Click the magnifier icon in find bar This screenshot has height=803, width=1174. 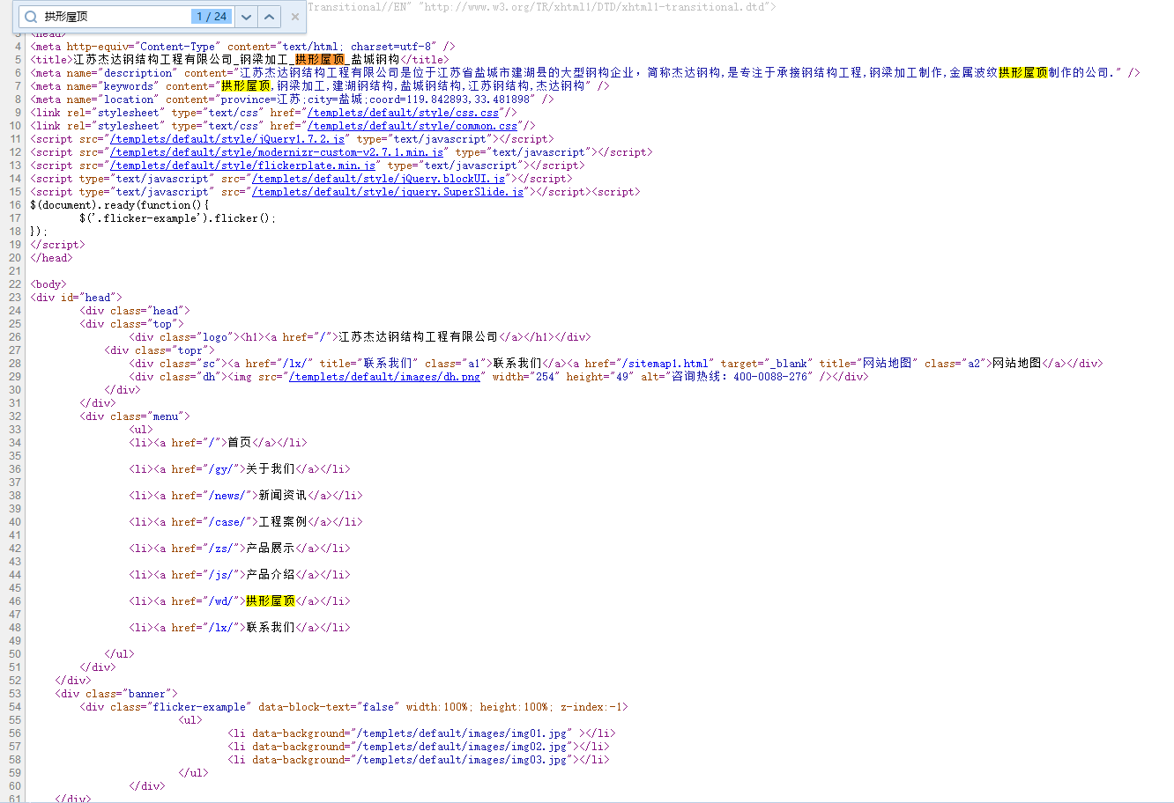click(31, 17)
